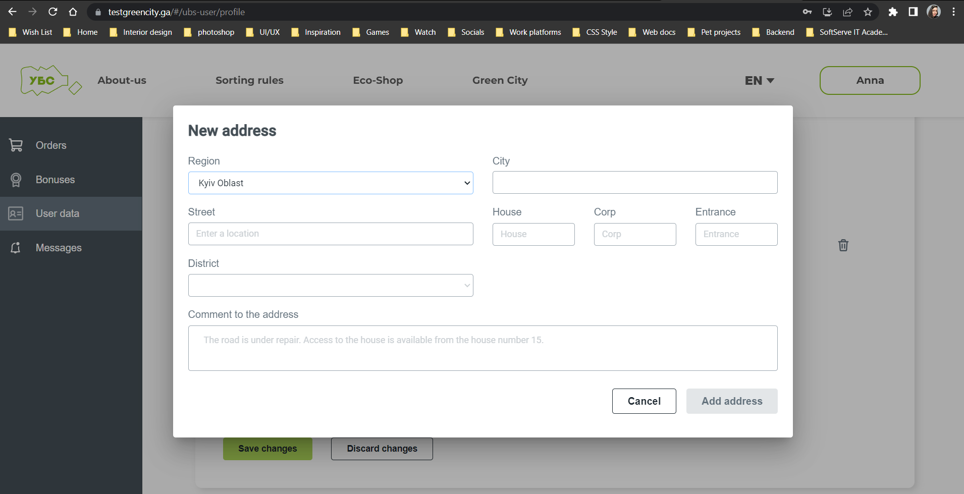Select the Bonuses medal icon
The image size is (964, 494).
tap(17, 180)
